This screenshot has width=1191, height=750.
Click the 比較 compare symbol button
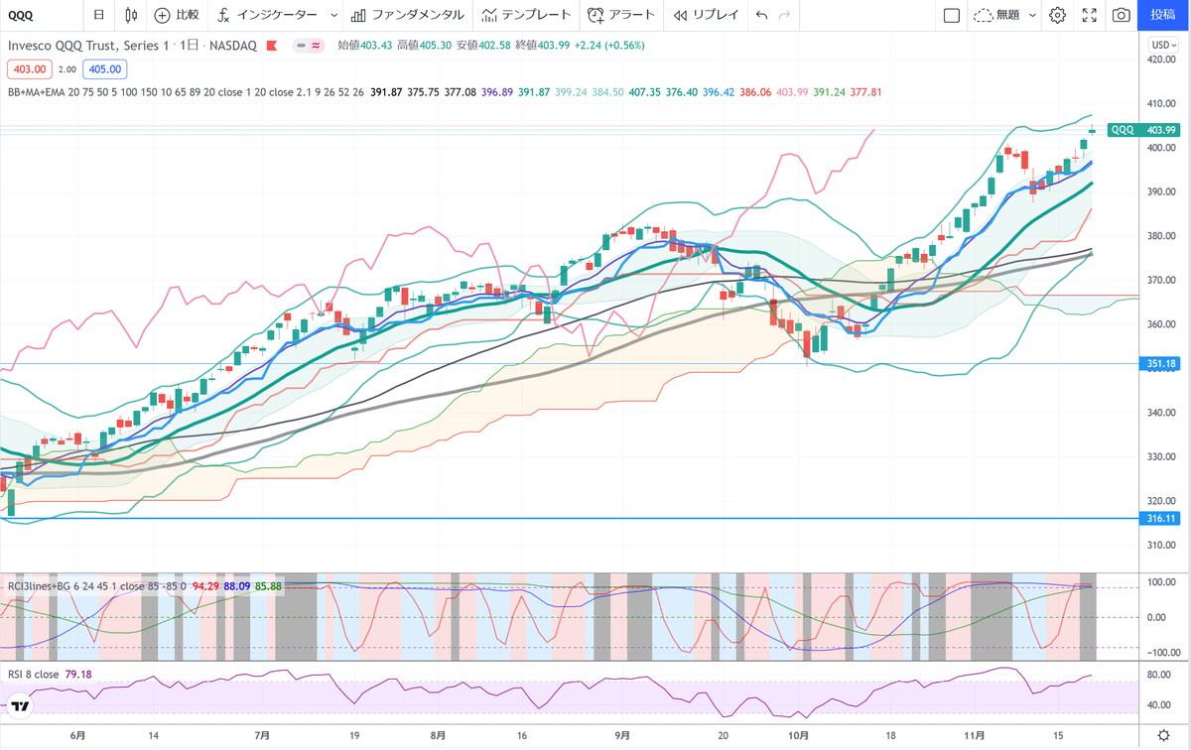(x=177, y=15)
